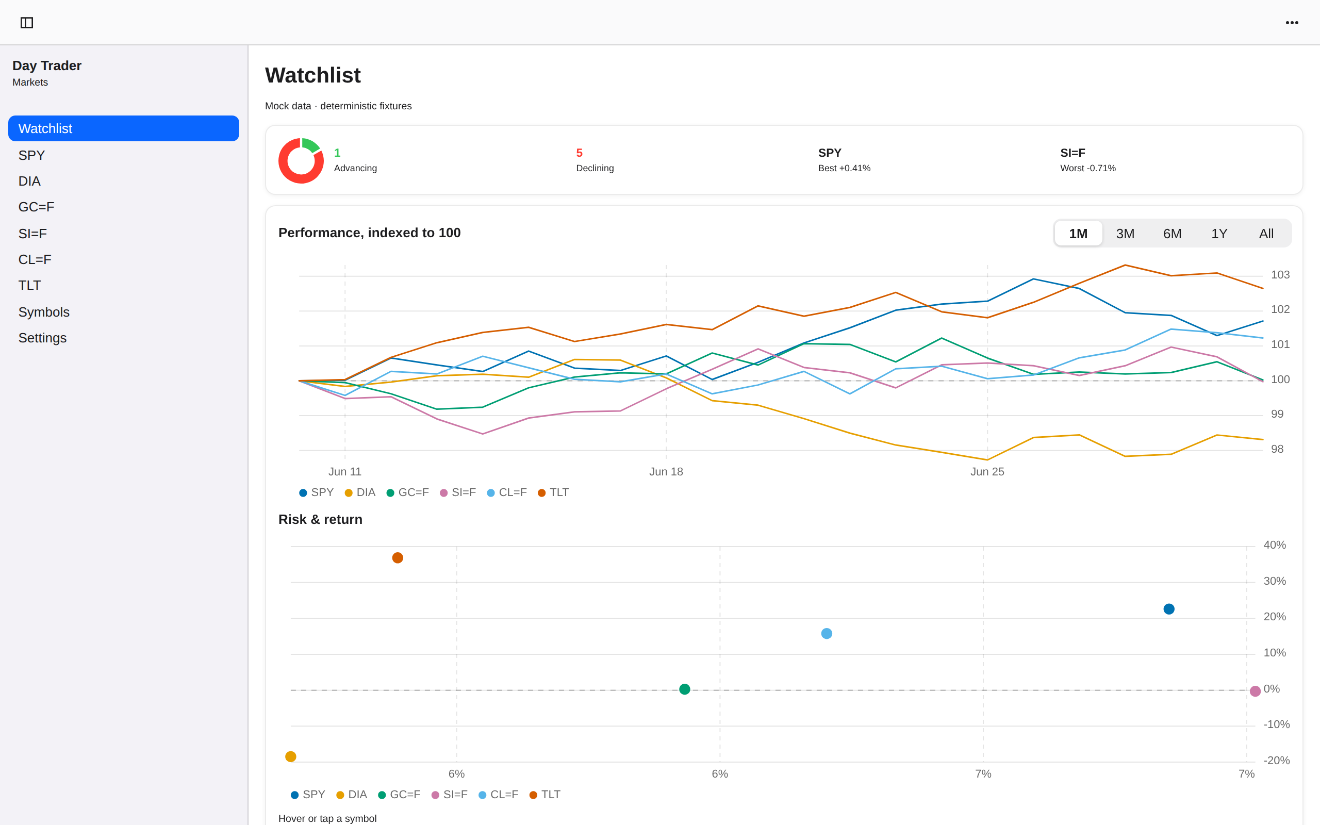Open SPY in the sidebar
The width and height of the screenshot is (1320, 825).
click(124, 155)
